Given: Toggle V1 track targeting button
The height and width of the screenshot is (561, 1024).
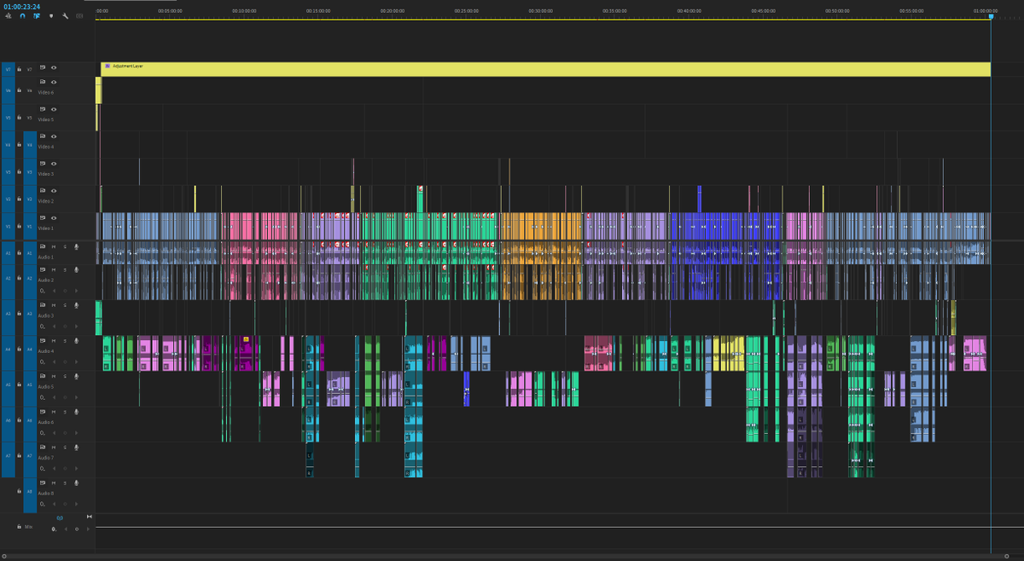Looking at the screenshot, I should pyautogui.click(x=30, y=227).
